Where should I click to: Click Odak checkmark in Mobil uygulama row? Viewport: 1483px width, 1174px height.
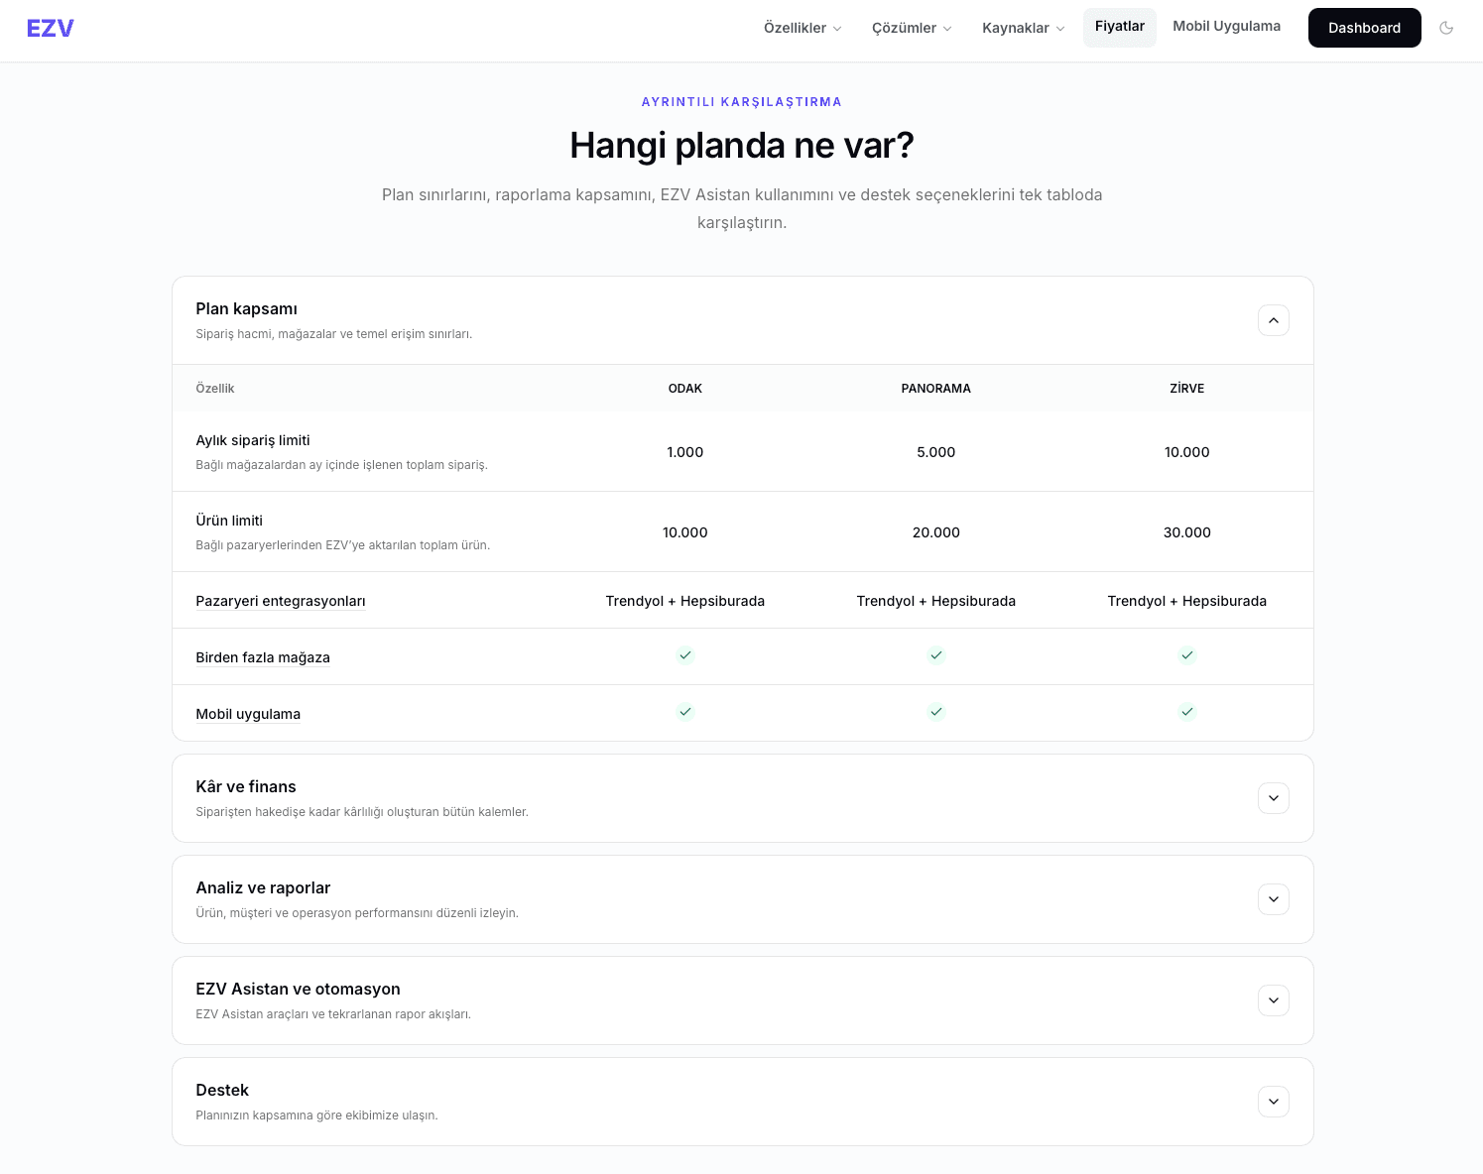(x=685, y=712)
